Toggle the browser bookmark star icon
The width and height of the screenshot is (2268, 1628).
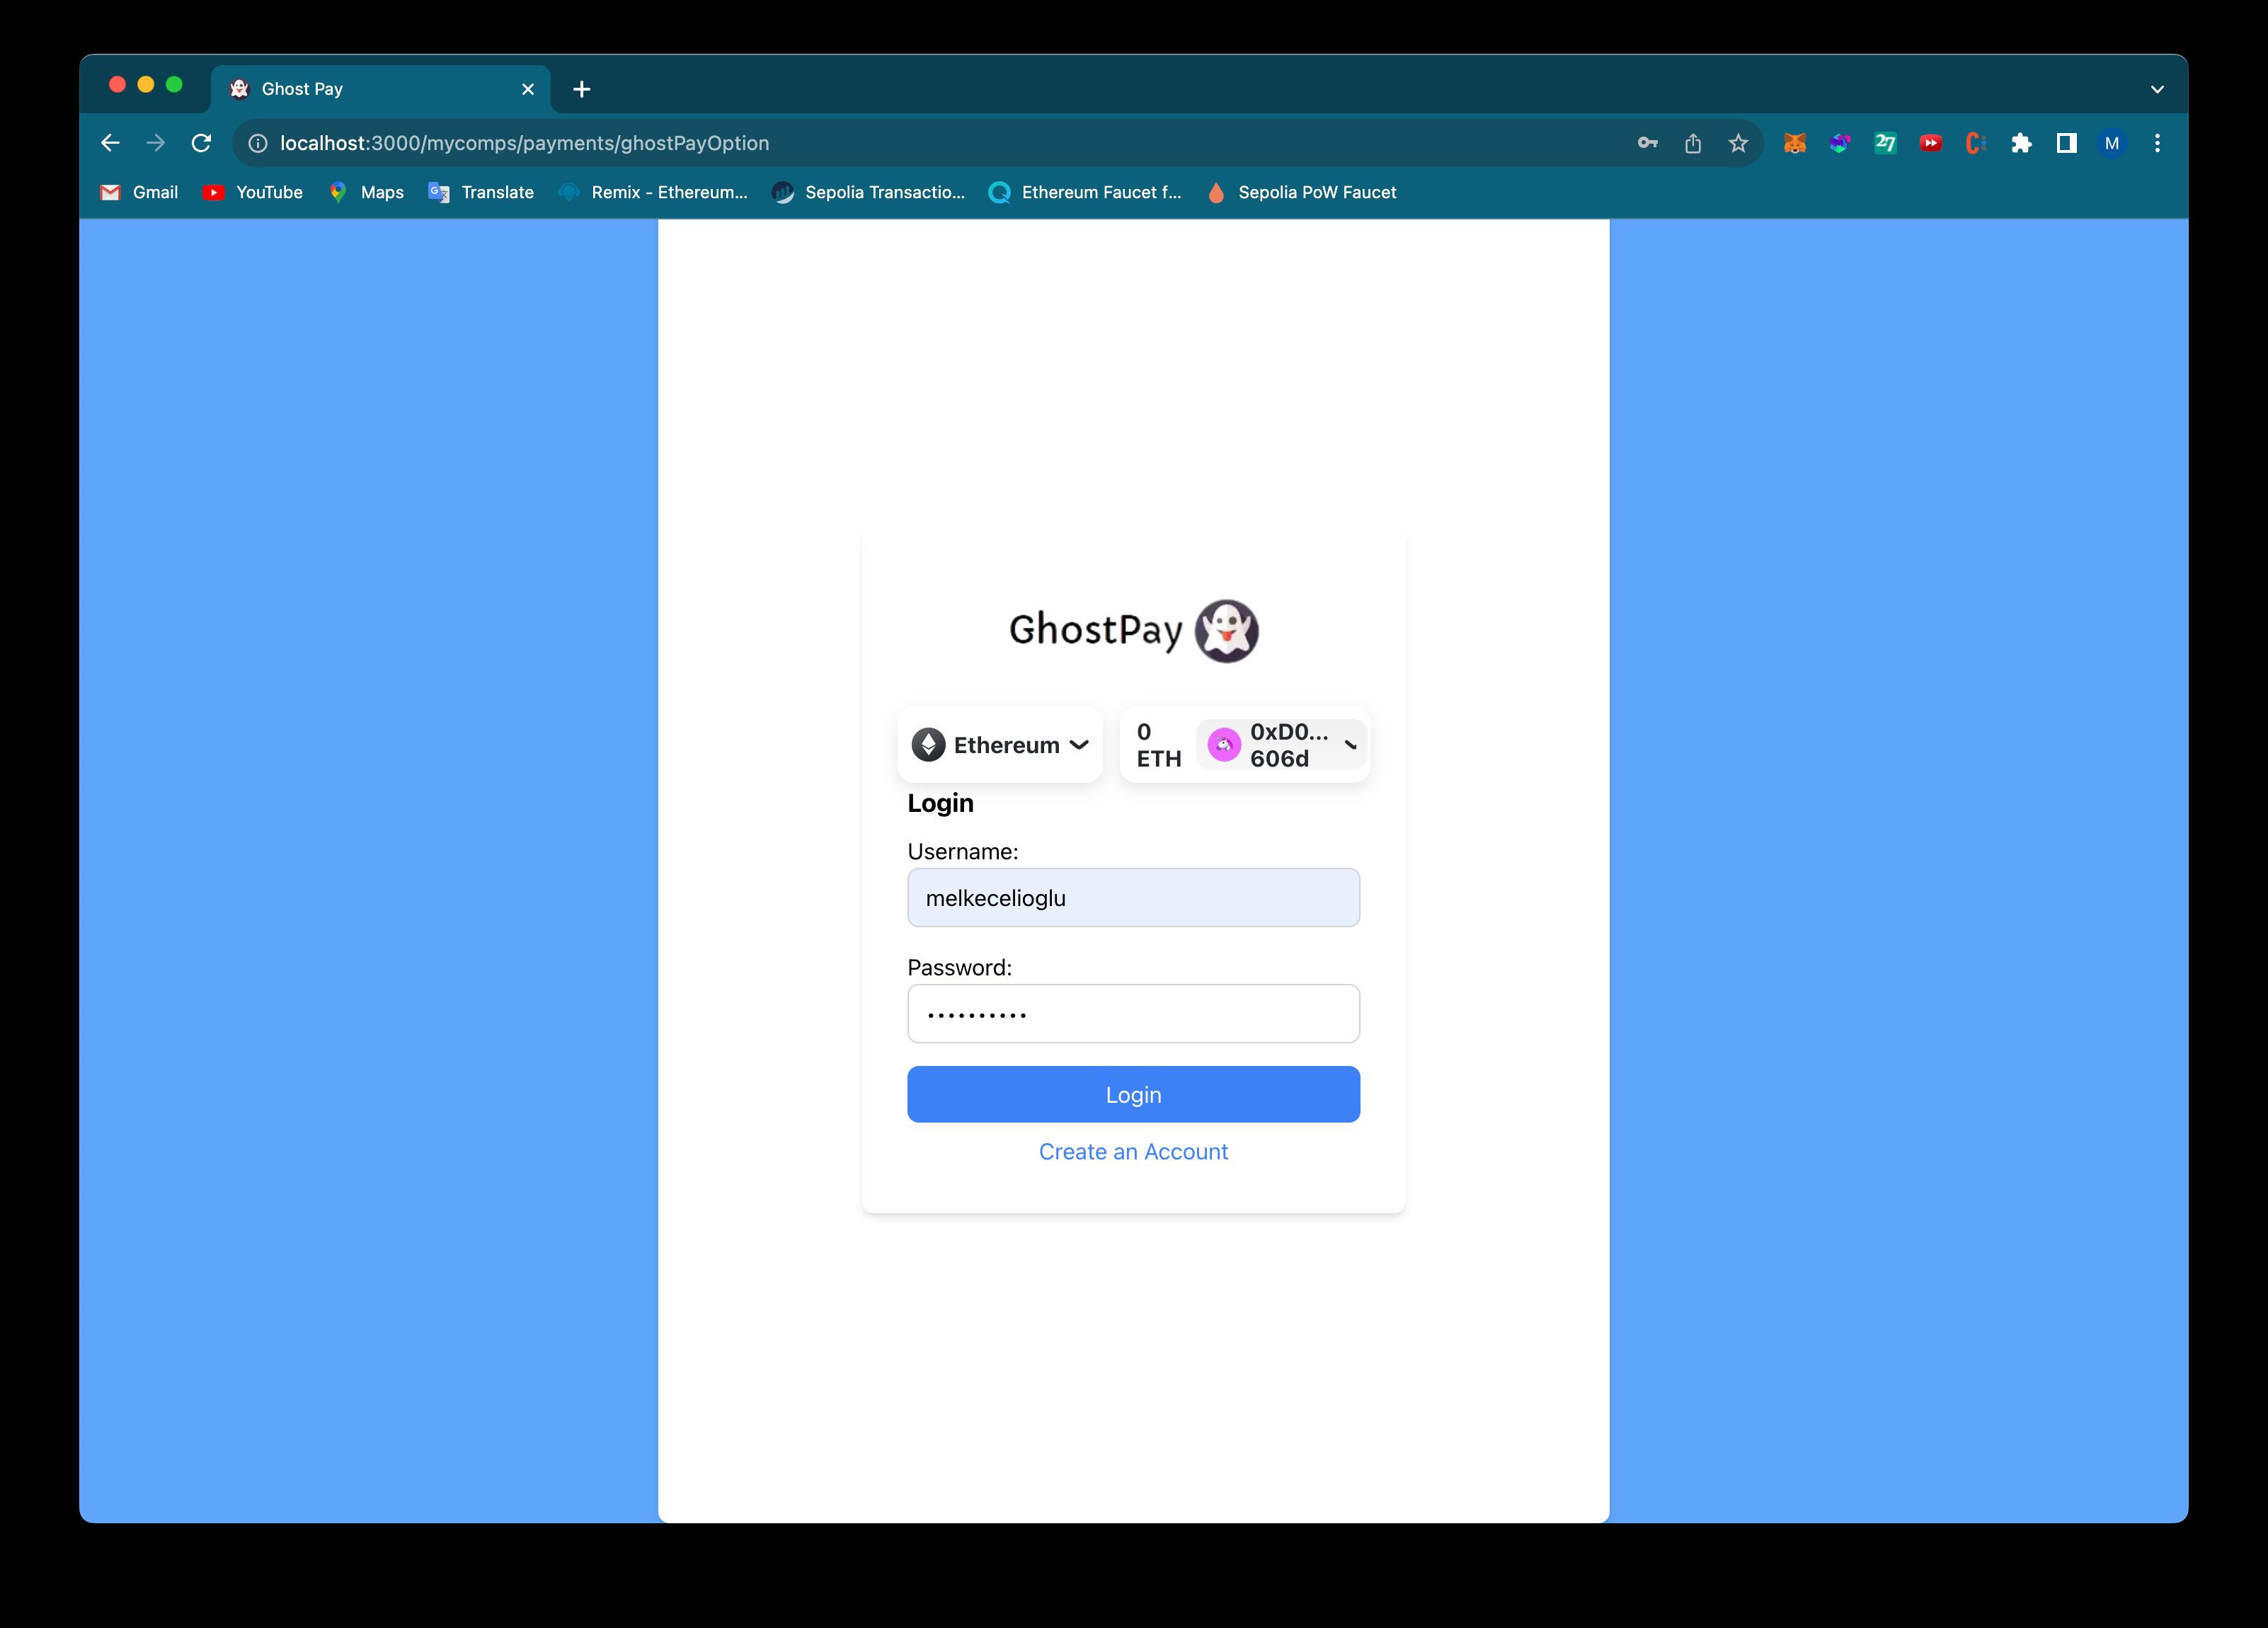1736,142
